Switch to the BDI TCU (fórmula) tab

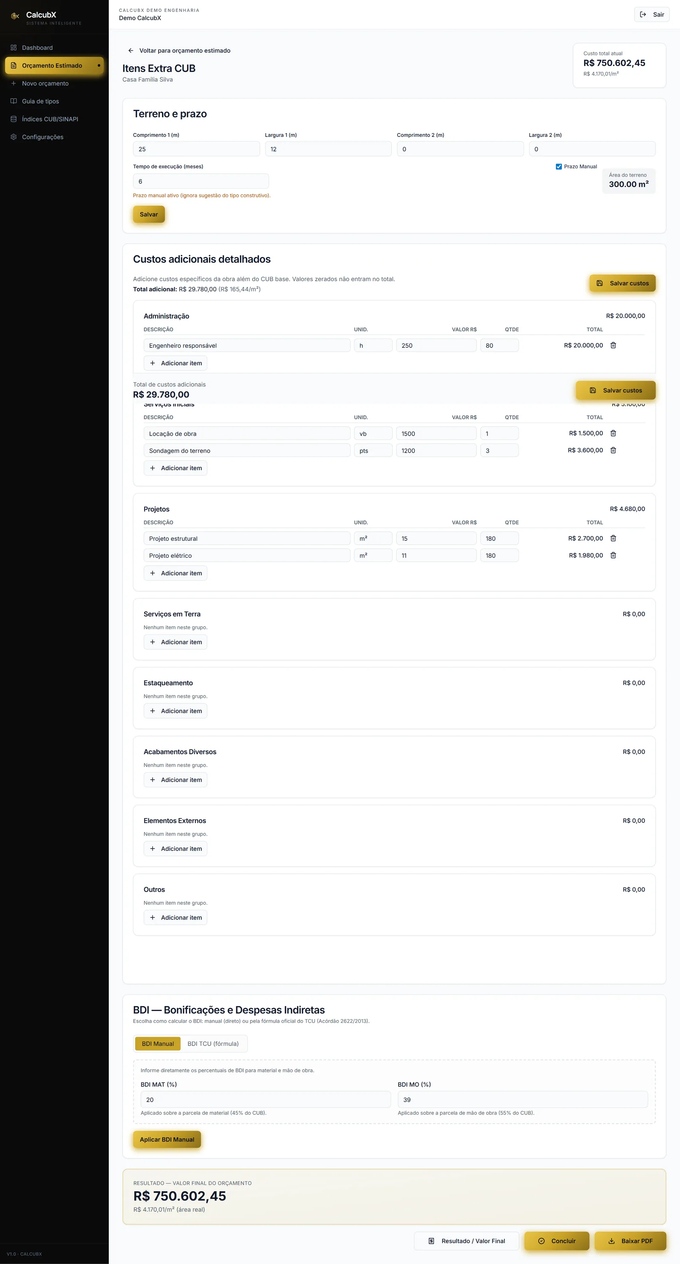point(213,1044)
